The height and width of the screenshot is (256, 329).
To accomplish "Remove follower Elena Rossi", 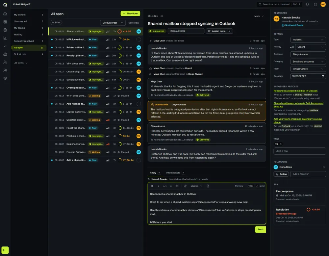I will [324, 167].
